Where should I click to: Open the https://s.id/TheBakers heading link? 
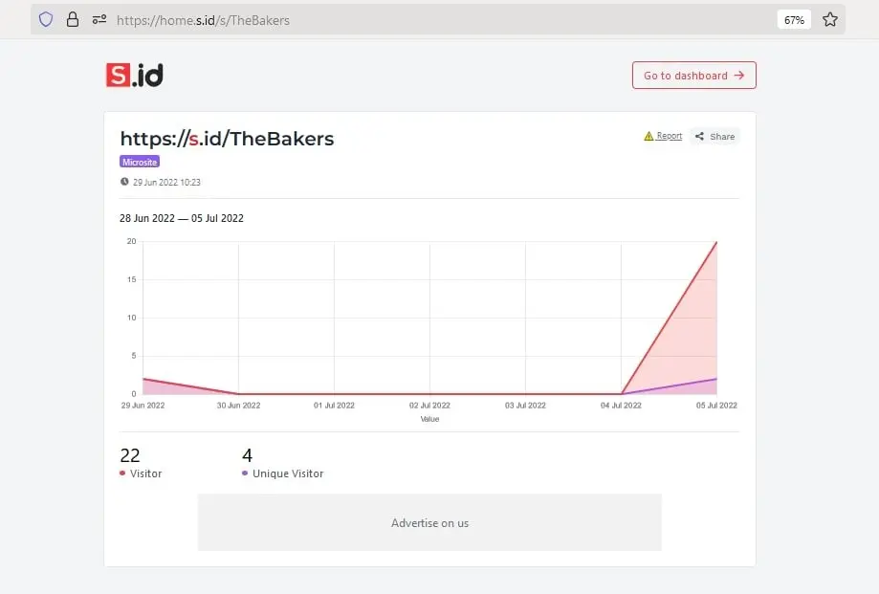point(227,139)
